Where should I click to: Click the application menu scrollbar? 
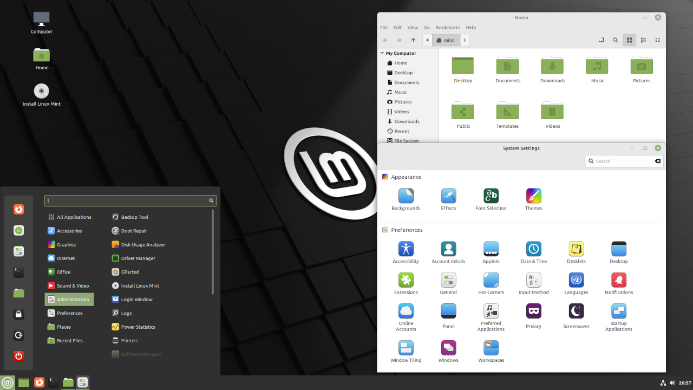[x=213, y=252]
